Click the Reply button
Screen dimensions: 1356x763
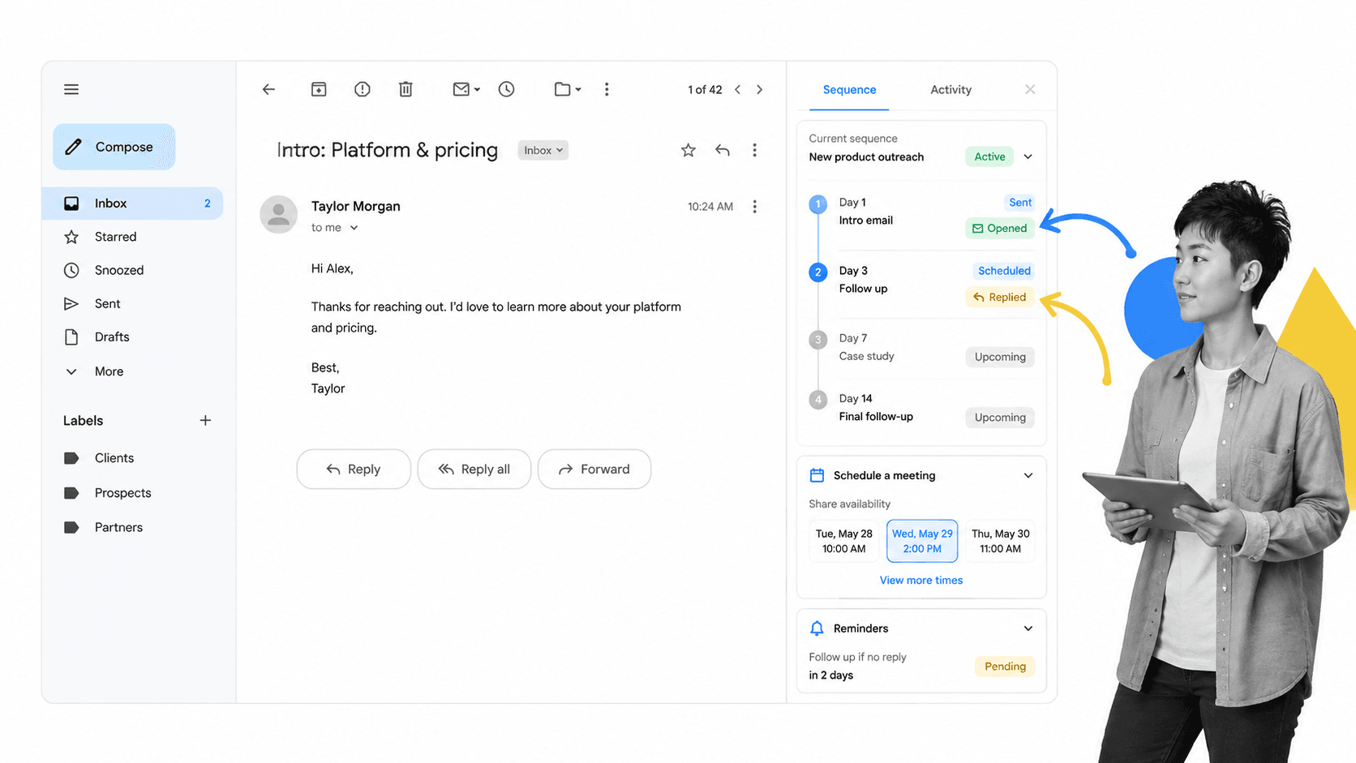tap(354, 469)
